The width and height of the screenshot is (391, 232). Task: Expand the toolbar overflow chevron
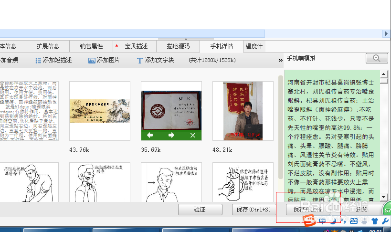[281, 60]
